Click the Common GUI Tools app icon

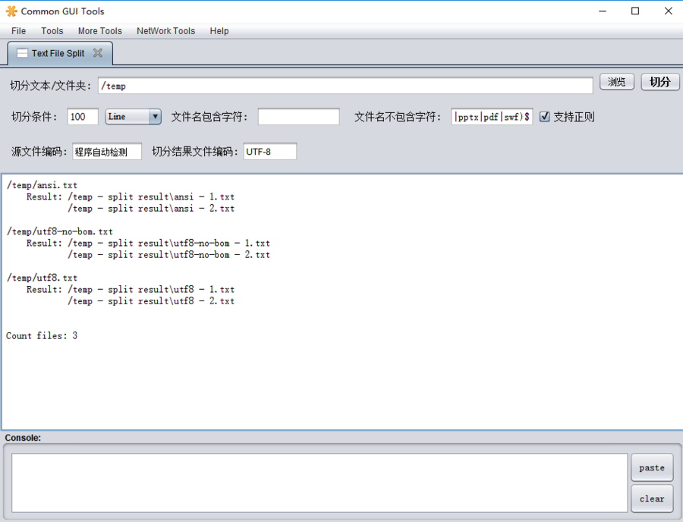click(x=11, y=11)
